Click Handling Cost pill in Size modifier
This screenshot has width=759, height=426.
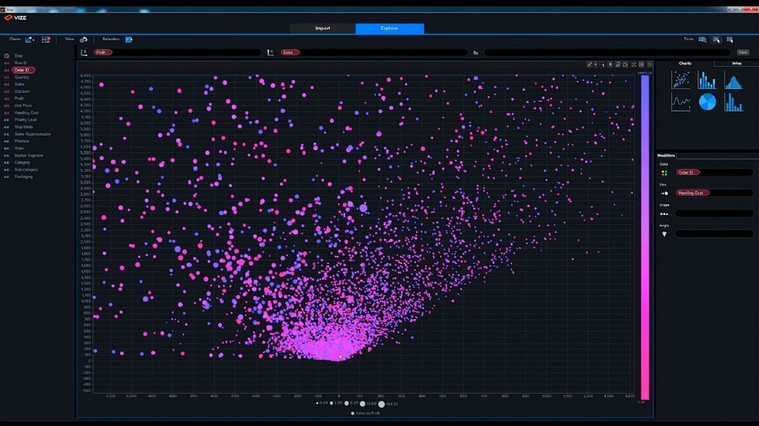(x=692, y=192)
